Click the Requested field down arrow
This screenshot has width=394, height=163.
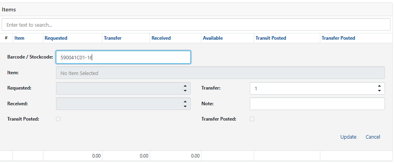[185, 91]
